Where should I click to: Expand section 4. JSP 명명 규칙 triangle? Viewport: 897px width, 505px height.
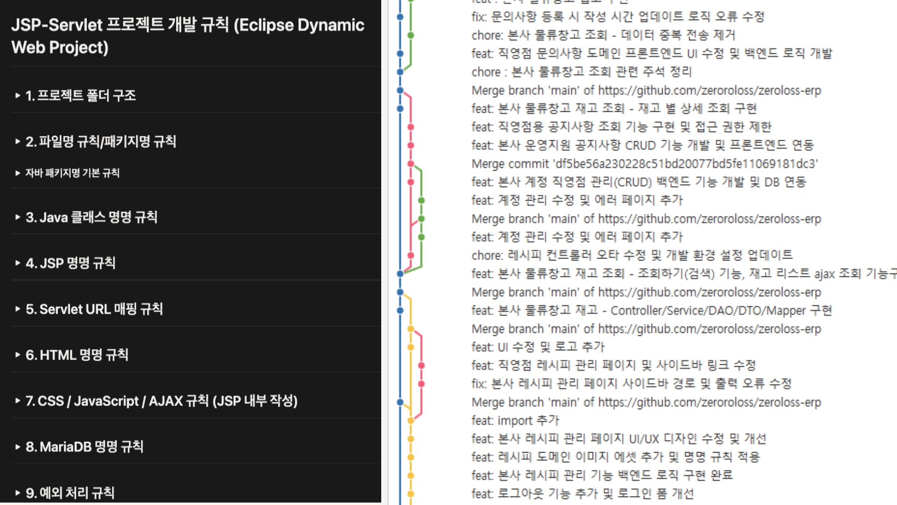(x=18, y=263)
